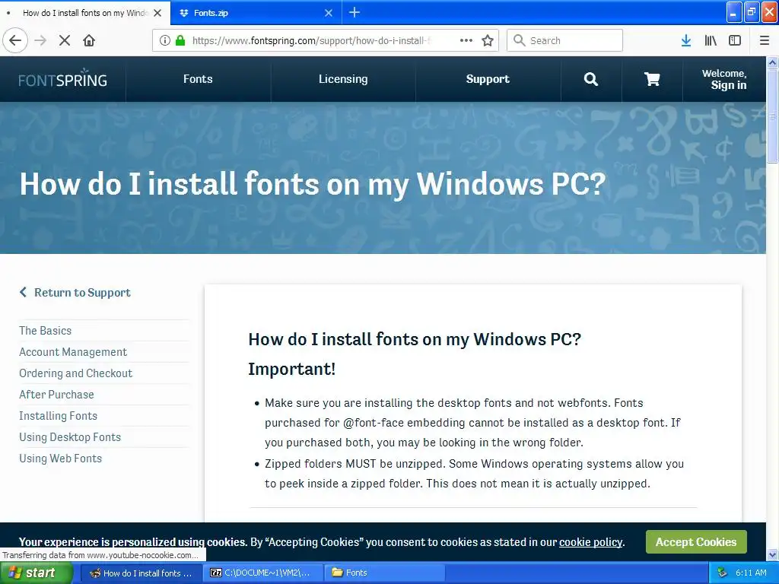Open the Firefox hamburger menu

[765, 40]
